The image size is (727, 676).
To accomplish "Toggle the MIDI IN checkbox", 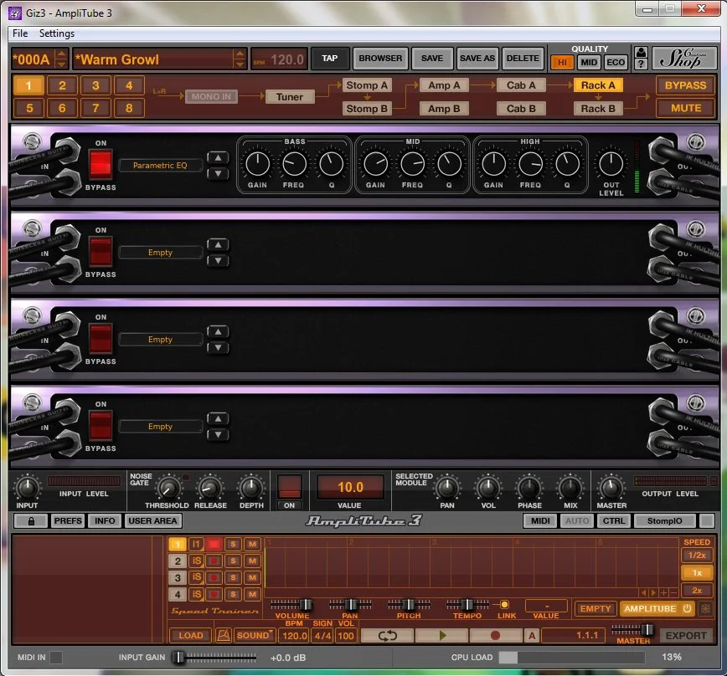I will [56, 657].
